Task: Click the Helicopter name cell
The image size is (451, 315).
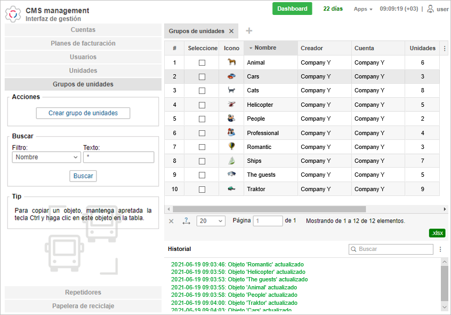Action: pyautogui.click(x=271, y=105)
